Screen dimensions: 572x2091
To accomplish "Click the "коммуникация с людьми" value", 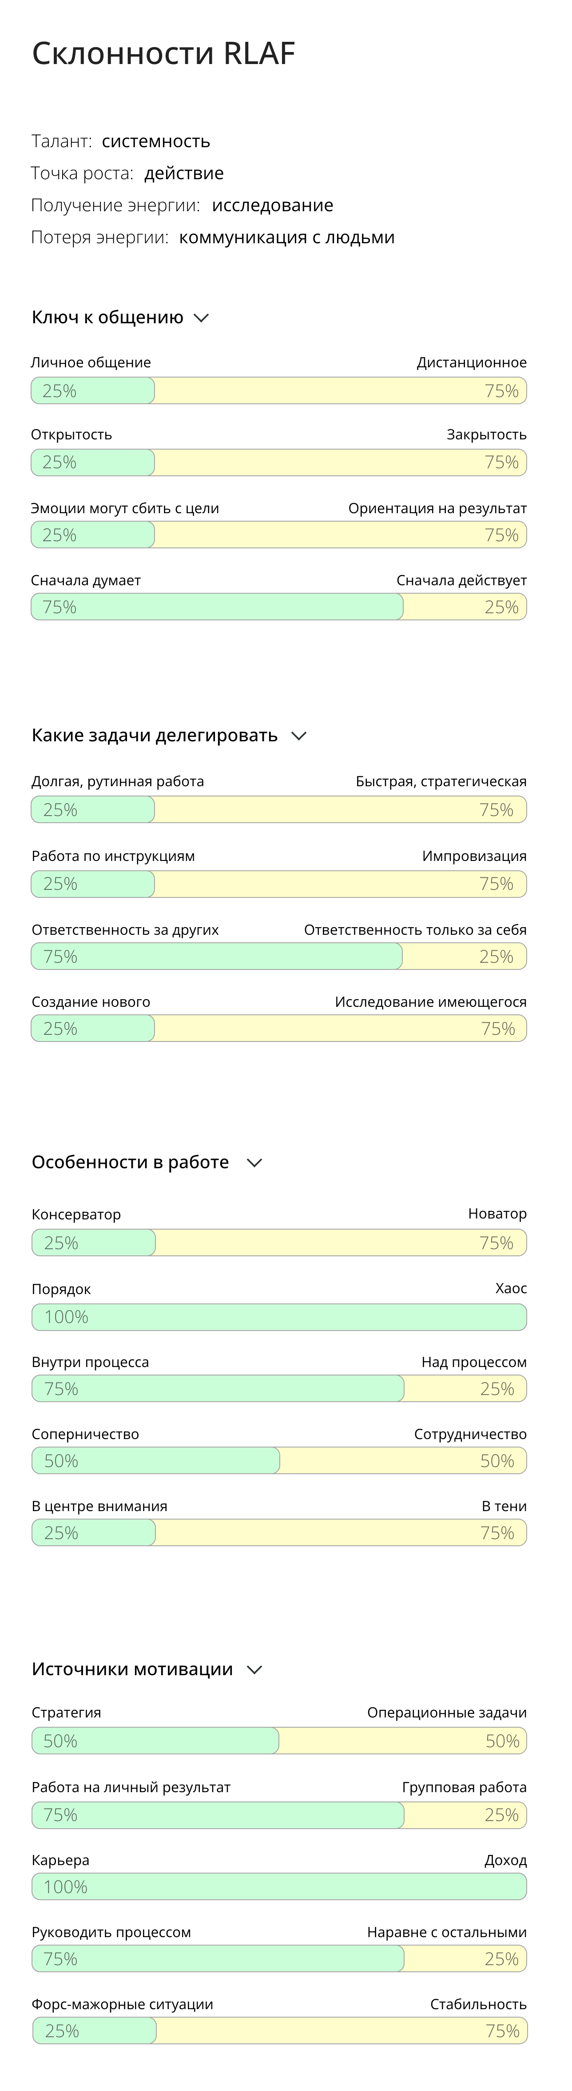I will [x=287, y=238].
